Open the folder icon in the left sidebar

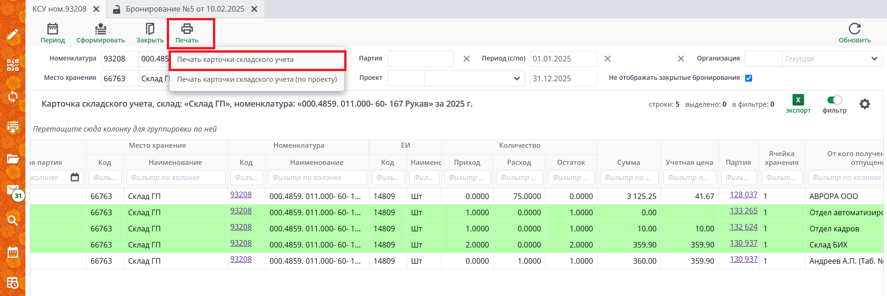click(x=12, y=159)
